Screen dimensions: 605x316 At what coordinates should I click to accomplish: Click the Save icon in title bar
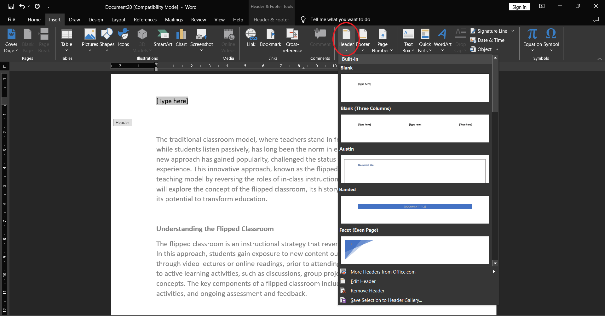11,7
